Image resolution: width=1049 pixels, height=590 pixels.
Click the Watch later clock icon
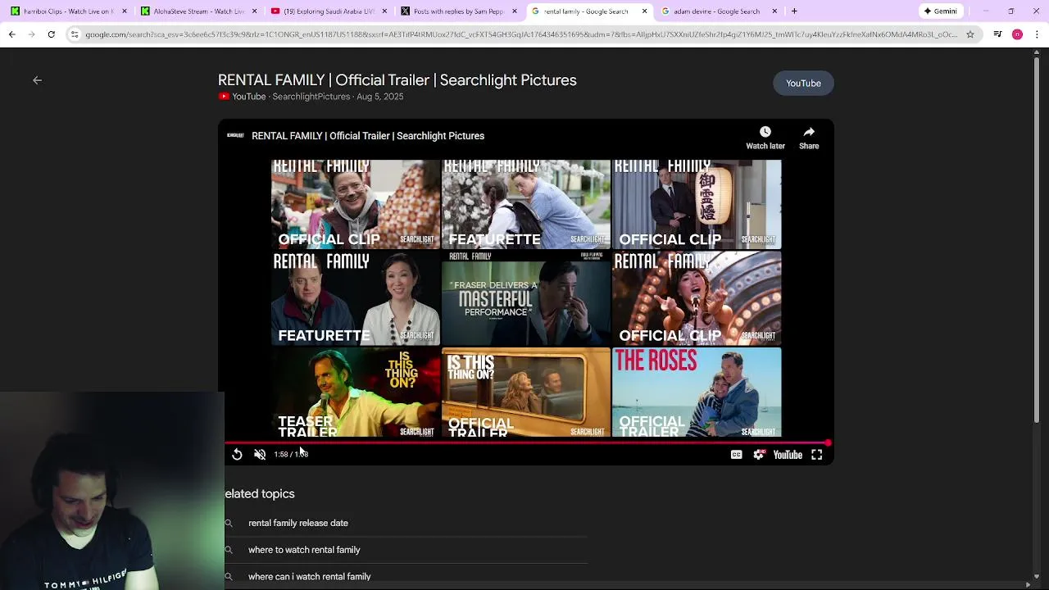[765, 132]
